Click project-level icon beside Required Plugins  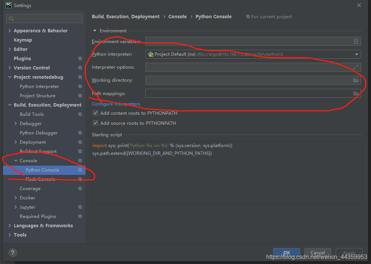[x=80, y=216]
